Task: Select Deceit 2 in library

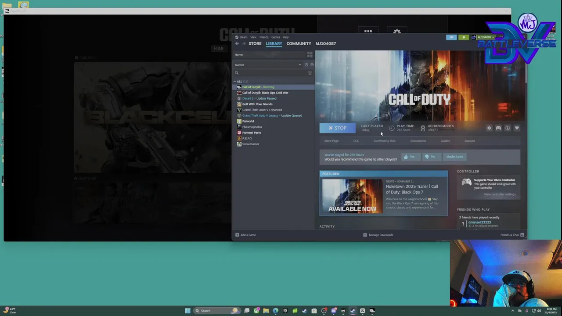Action: coord(259,98)
